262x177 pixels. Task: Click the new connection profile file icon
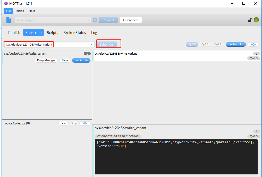click(x=9, y=20)
